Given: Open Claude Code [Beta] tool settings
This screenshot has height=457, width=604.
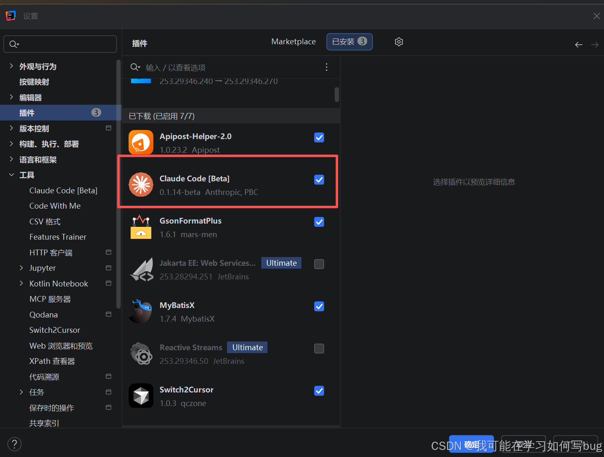Looking at the screenshot, I should (63, 190).
